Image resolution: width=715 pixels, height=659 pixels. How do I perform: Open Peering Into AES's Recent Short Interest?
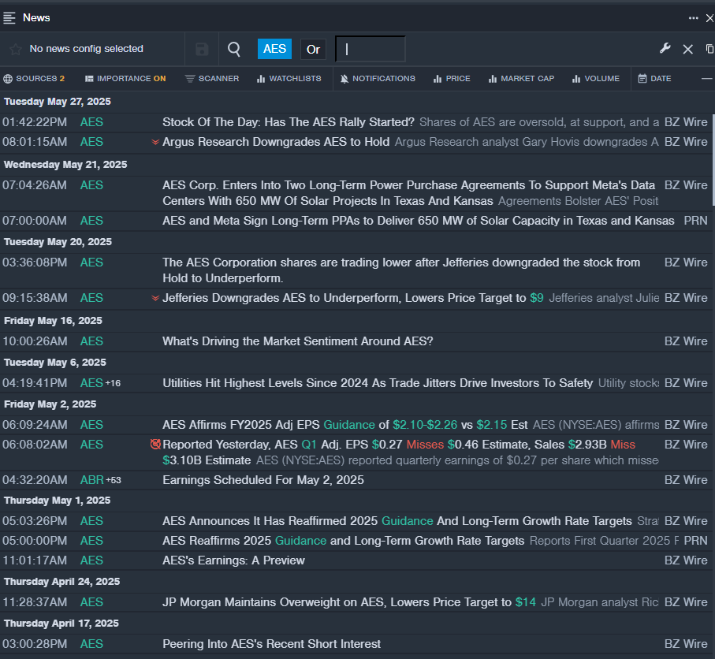(271, 644)
